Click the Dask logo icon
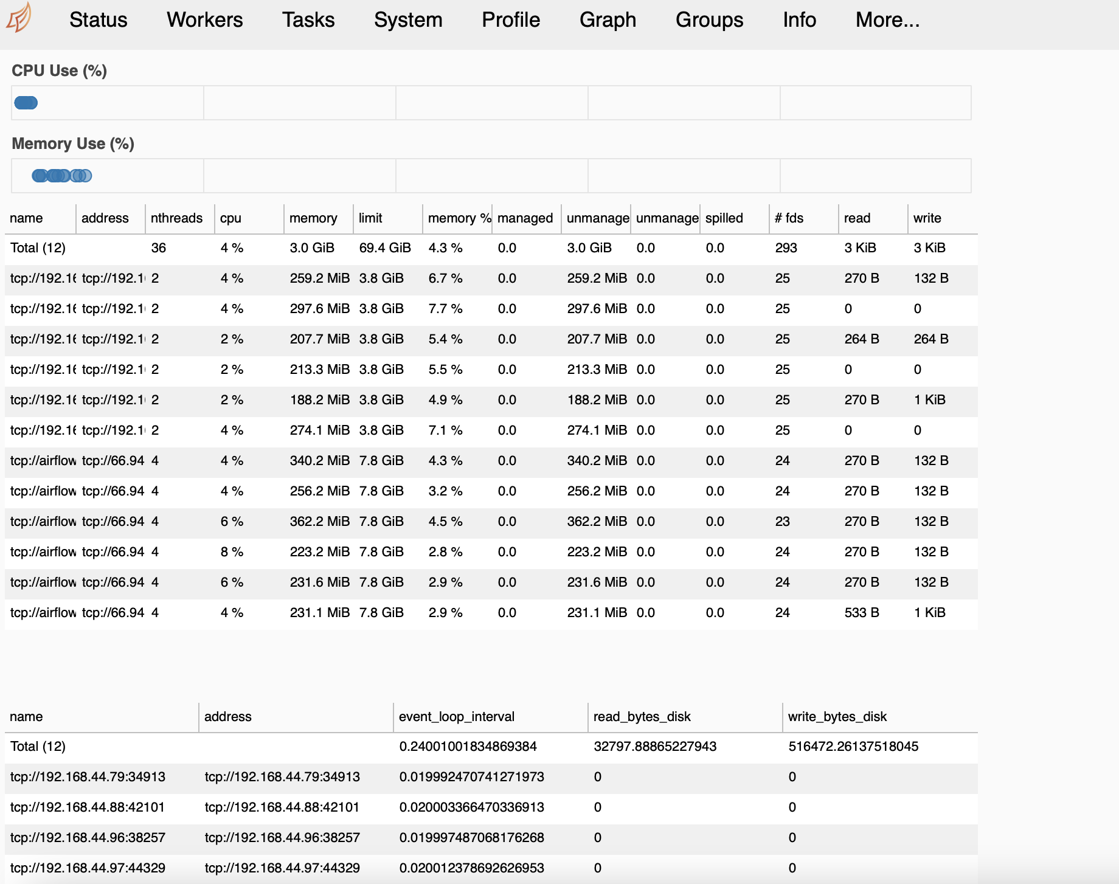Screen dimensions: 1119x884 19,18
